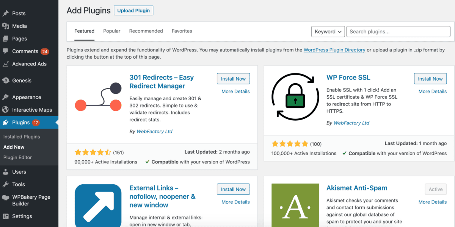Click the Appearance paintbrush icon

click(6, 97)
